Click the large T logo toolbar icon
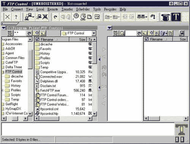This screenshot has height=144, width=190. tap(176, 17)
